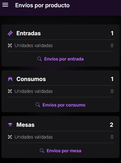Select the Entradas heading

[x=29, y=33]
